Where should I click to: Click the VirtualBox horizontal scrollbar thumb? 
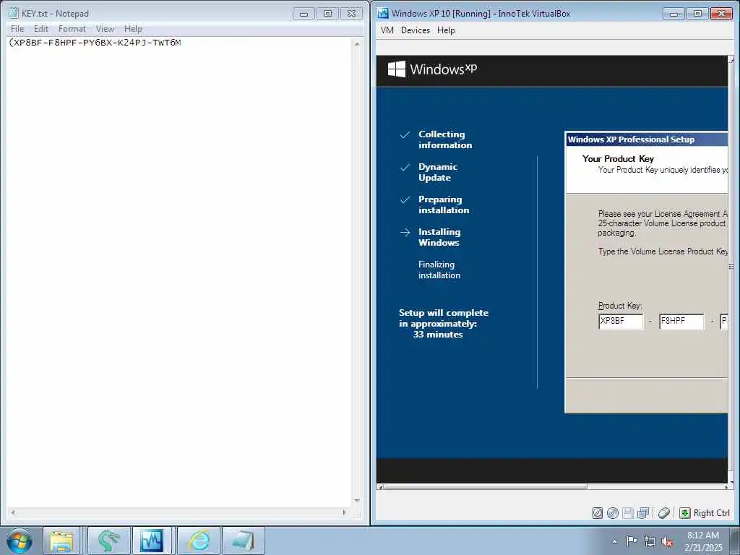tap(486, 487)
